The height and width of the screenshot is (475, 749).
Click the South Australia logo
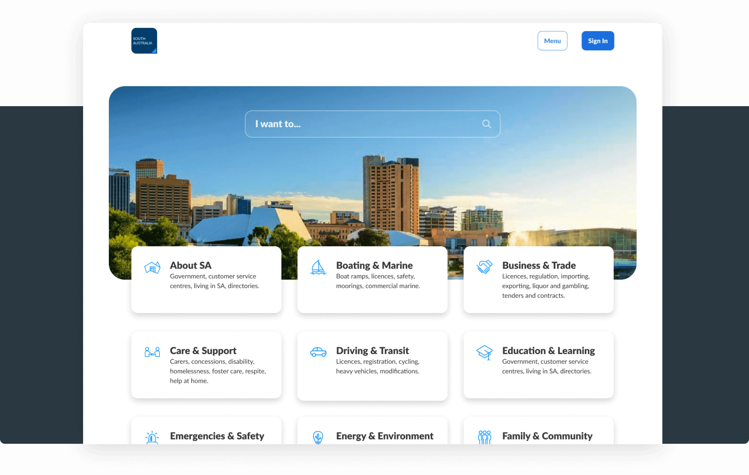[144, 41]
